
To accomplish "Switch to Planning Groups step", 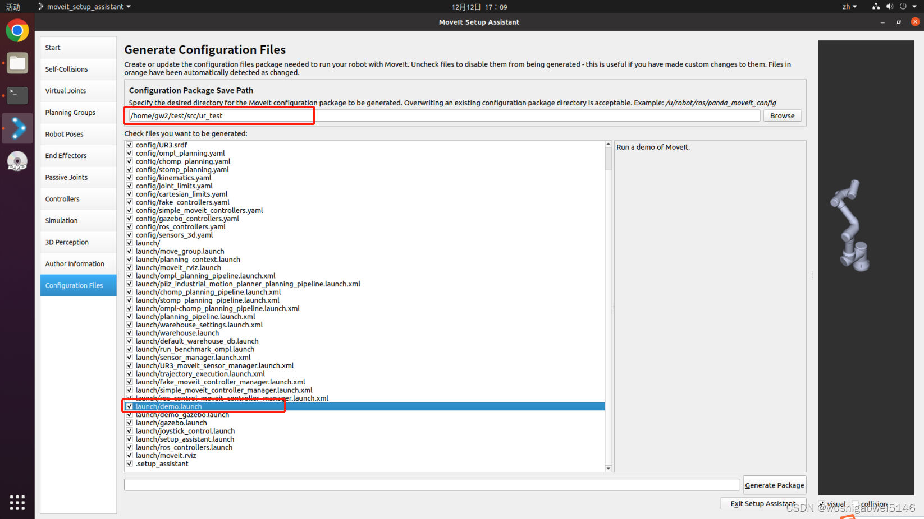I will (x=78, y=113).
